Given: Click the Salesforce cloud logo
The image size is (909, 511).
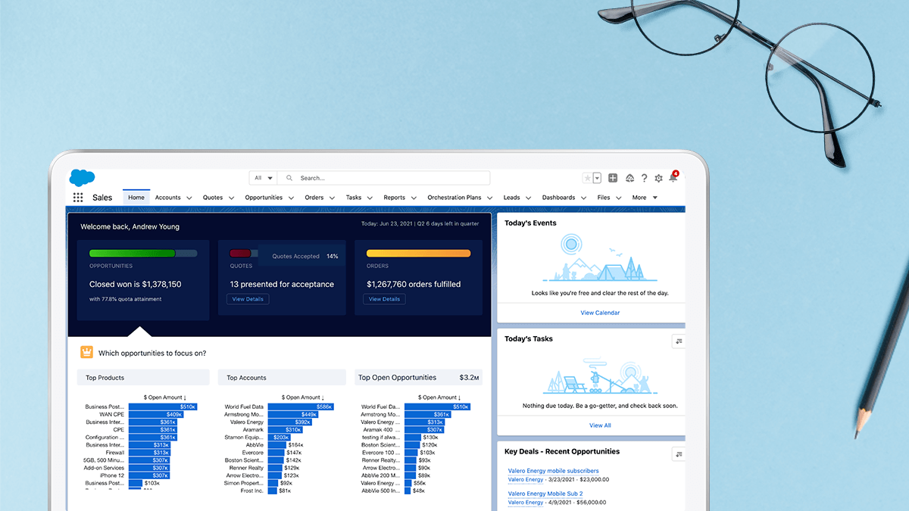Looking at the screenshot, I should tap(81, 179).
